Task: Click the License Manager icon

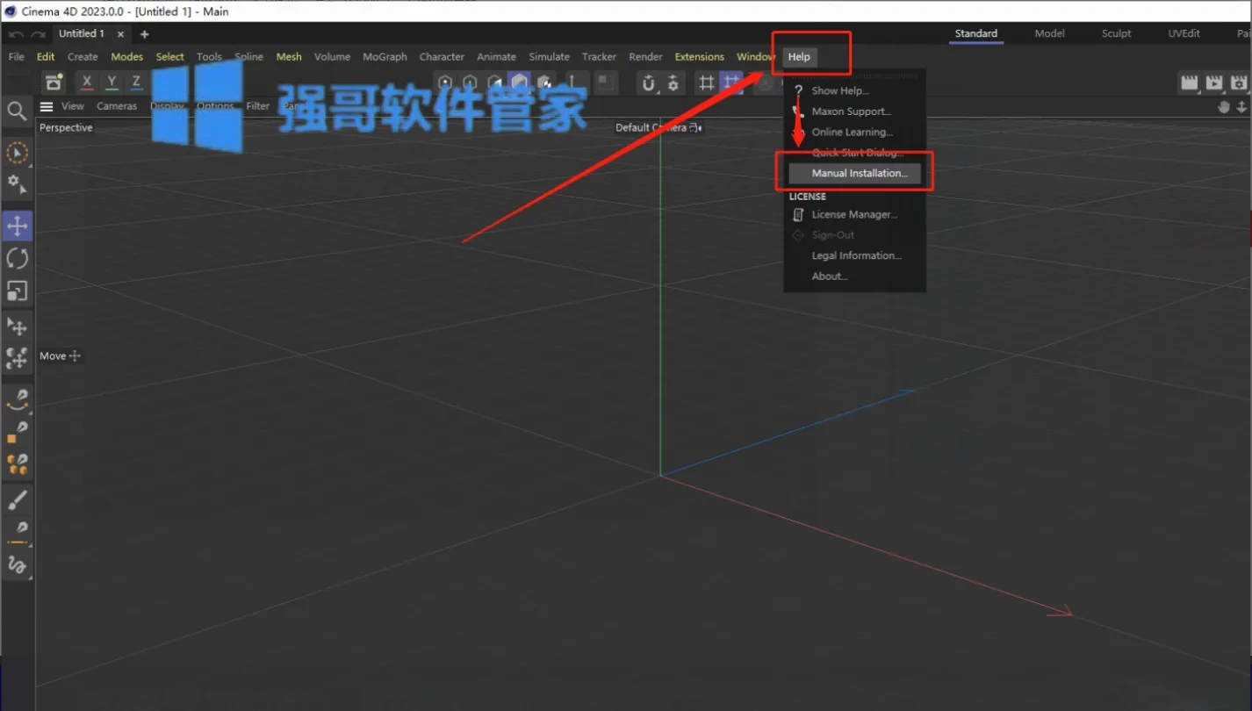Action: (798, 214)
